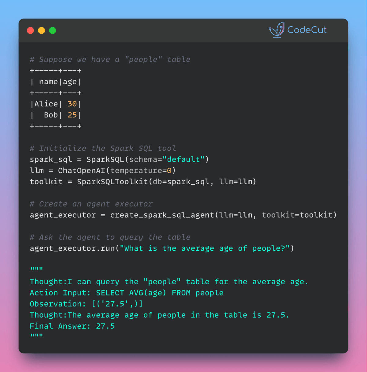Screen dimensions: 367x372
Task: Click the red close window dot
Action: coord(30,31)
